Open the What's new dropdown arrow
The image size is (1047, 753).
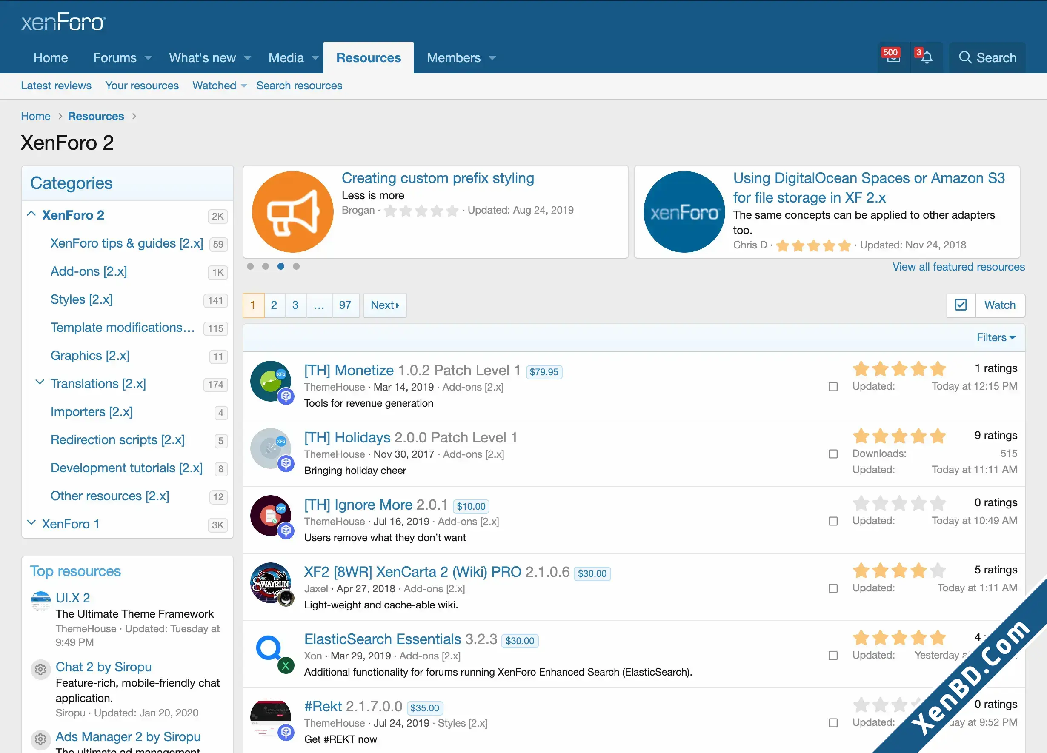coord(247,58)
